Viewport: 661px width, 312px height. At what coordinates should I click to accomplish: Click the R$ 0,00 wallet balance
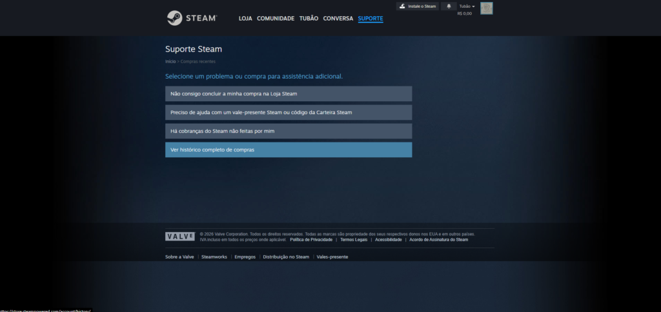[465, 14]
